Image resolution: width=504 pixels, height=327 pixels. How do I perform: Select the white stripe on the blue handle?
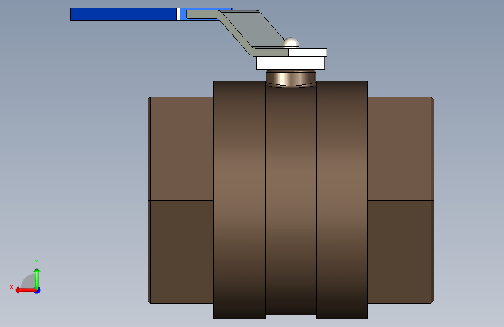pos(178,15)
